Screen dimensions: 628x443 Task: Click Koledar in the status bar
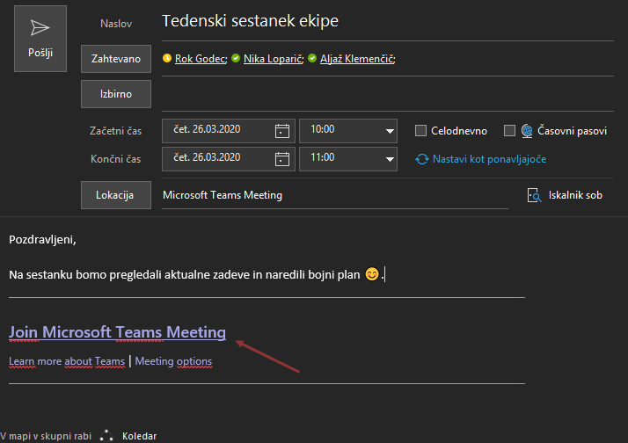139,436
